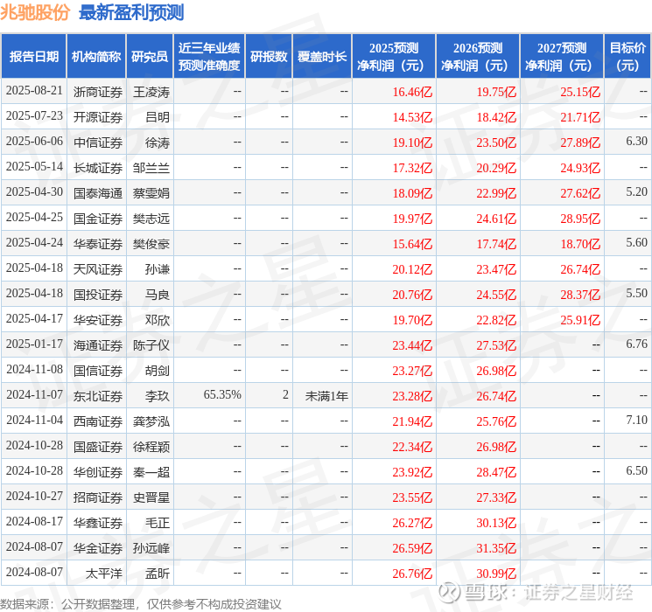
Task: Click accuracy value 65.35%
Action: tap(222, 394)
